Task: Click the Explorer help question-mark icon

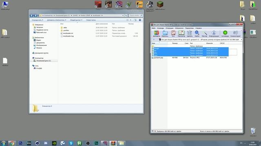Action: tap(140, 20)
